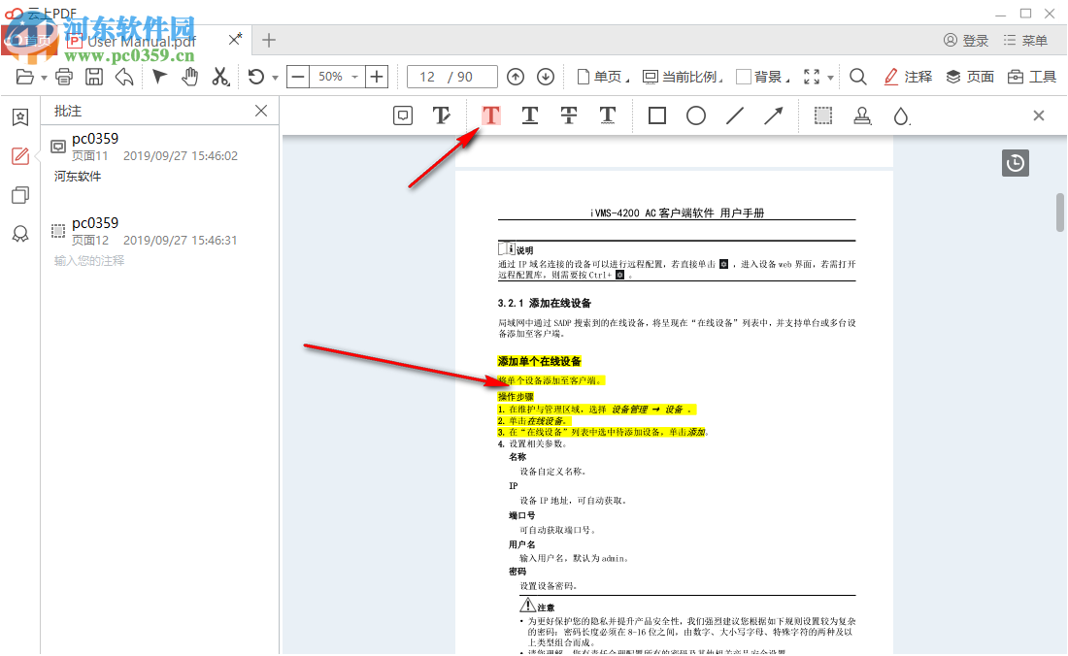Click the print icon
This screenshot has height=656, width=1068.
click(64, 76)
